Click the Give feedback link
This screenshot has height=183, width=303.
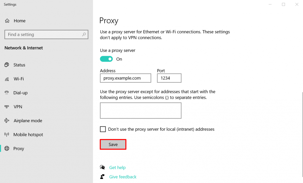123,177
